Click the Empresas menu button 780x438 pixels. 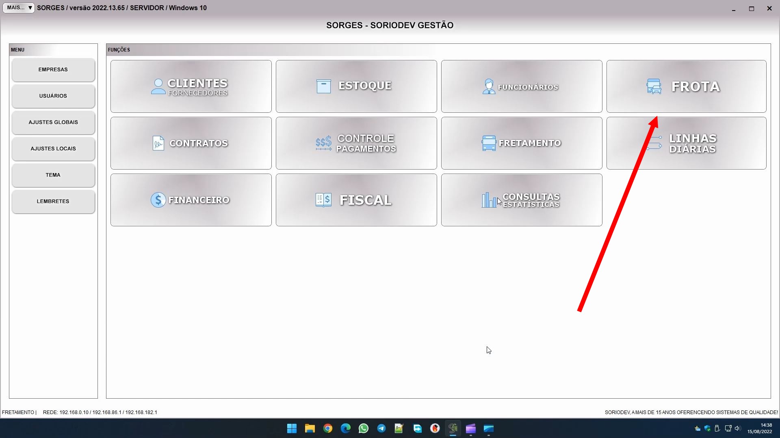(53, 70)
